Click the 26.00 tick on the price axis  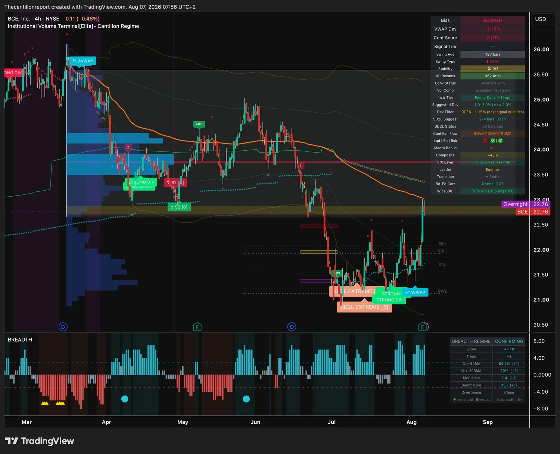pos(541,50)
